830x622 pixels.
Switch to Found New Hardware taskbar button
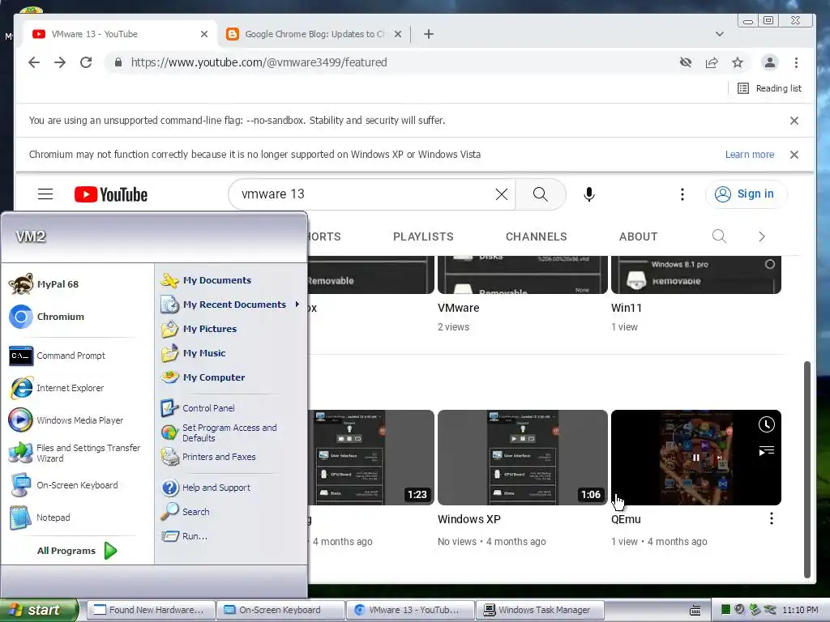click(150, 610)
